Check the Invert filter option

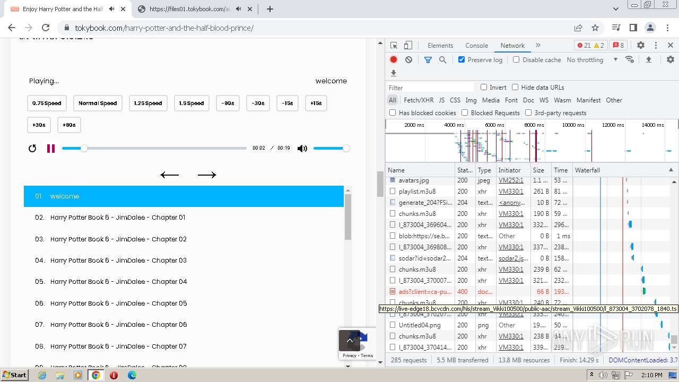tap(484, 88)
